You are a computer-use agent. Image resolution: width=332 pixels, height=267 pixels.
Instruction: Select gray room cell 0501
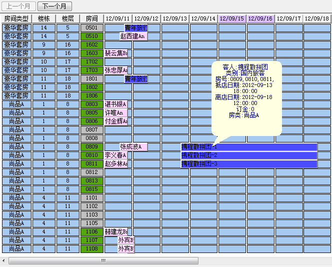click(x=91, y=27)
